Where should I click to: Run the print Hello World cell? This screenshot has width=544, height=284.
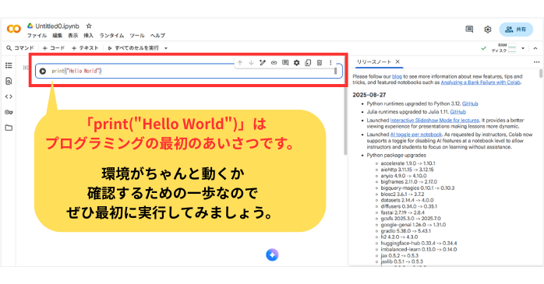click(x=43, y=71)
